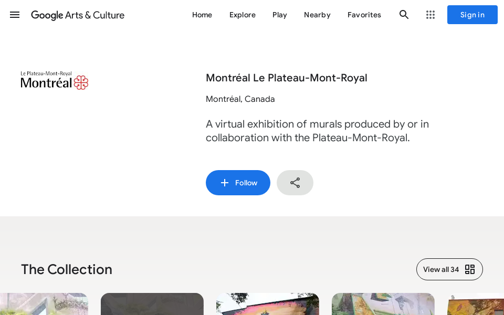Click the Sign in button
Screen dimensions: 504x315
pyautogui.click(x=472, y=15)
